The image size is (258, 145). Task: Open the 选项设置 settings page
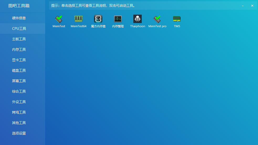coord(23,133)
